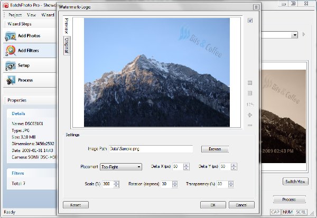This screenshot has width=317, height=218.
Task: Click the Process step icon in sidebar
Action: (x=11, y=80)
